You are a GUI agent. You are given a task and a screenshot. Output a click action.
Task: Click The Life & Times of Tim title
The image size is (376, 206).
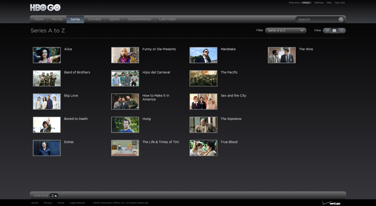(x=161, y=142)
